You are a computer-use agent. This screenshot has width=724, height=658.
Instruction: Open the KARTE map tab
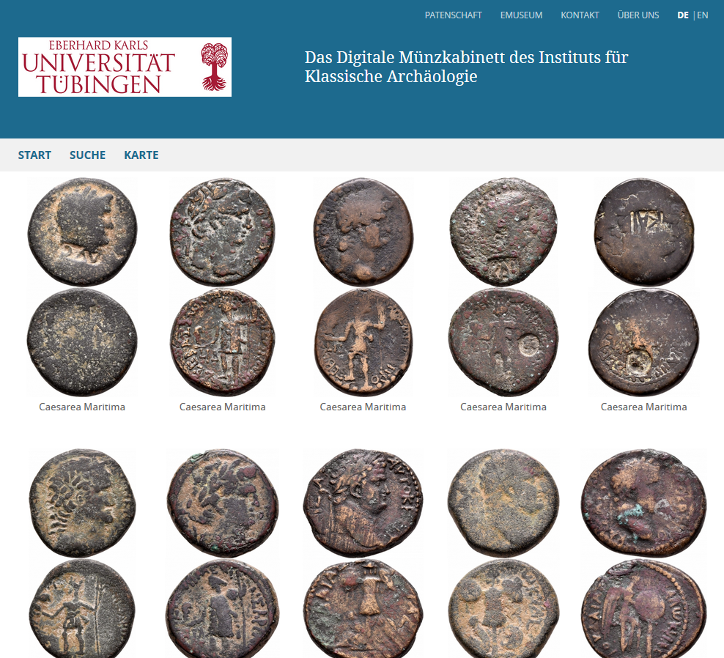(141, 155)
